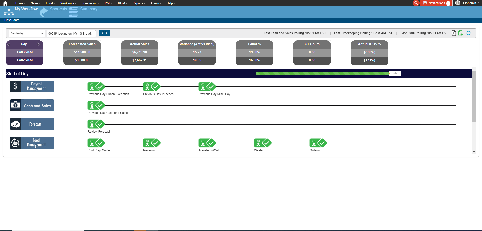Screen dimensions: 482x231
Task: Open the Previous Day Punches task
Action: tap(152, 87)
